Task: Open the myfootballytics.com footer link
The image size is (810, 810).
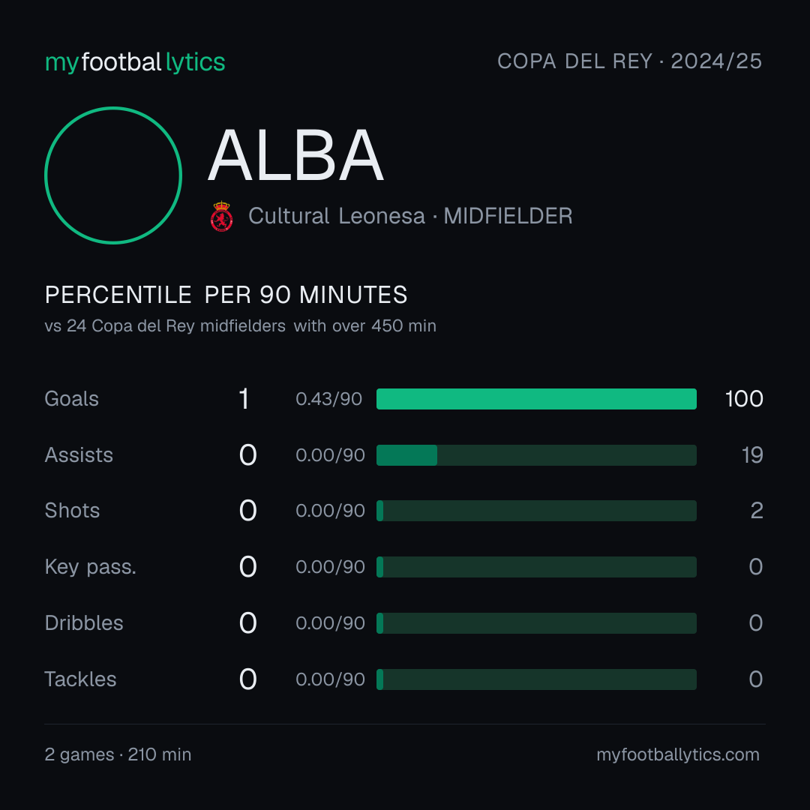Action: tap(678, 754)
